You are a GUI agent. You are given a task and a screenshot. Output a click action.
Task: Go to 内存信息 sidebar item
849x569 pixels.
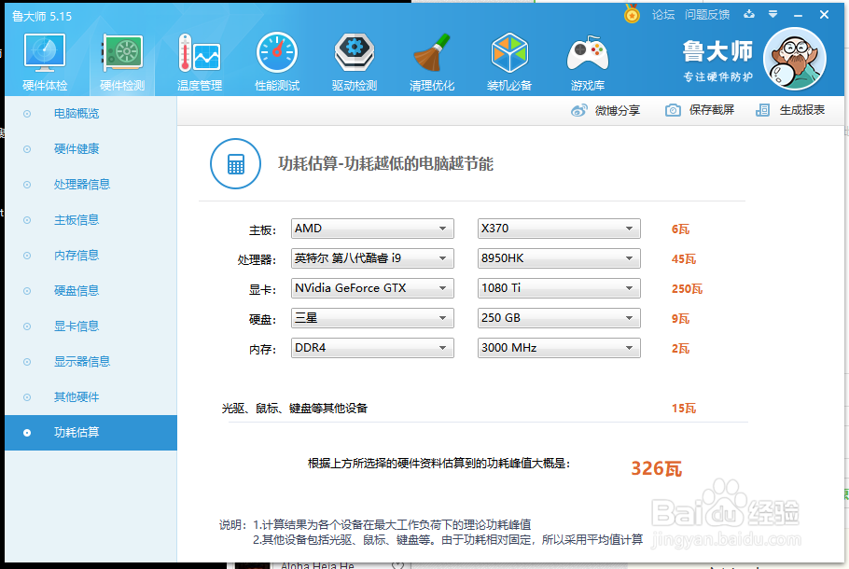click(x=90, y=256)
